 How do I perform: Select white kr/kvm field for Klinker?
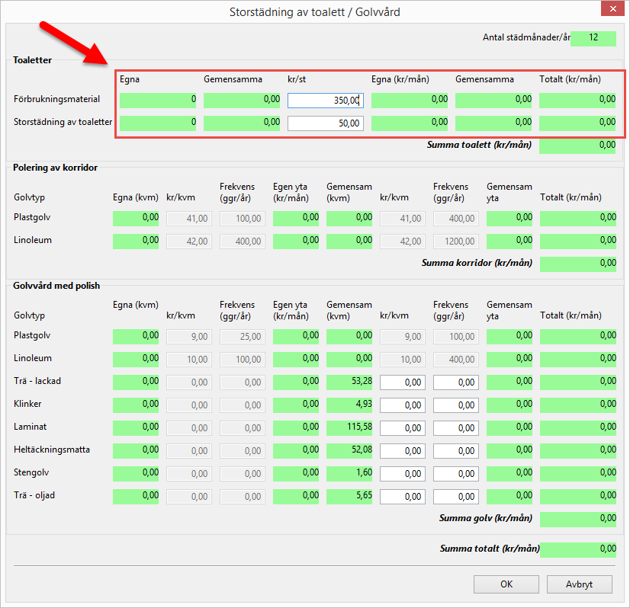tap(403, 405)
